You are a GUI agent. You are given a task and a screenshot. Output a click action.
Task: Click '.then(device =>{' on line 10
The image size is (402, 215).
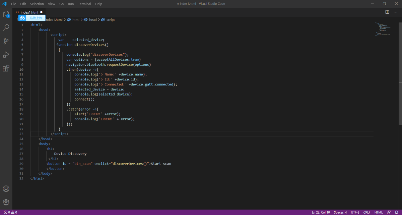tap(82, 69)
